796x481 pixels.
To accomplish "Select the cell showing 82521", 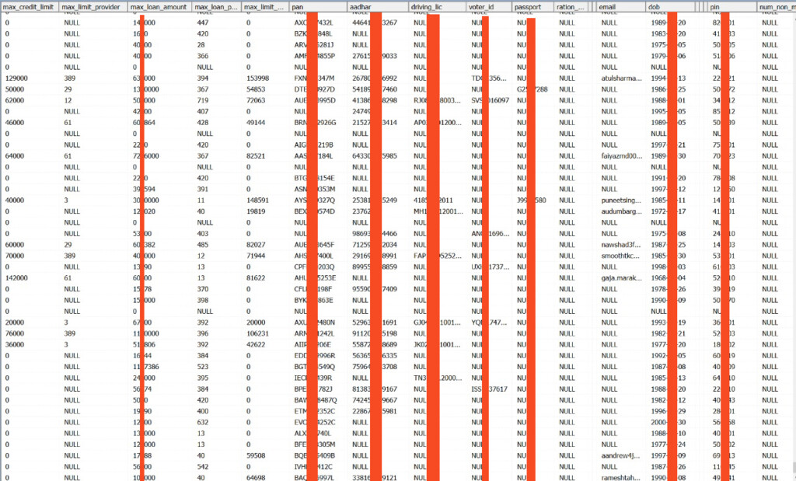I will (x=256, y=155).
